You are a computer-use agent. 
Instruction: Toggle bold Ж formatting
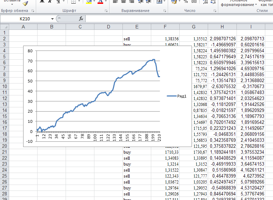click(x=42, y=1)
